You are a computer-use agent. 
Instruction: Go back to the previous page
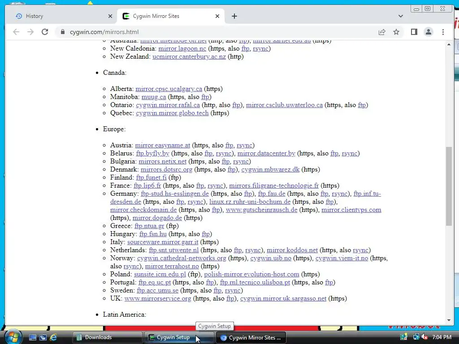tap(16, 32)
